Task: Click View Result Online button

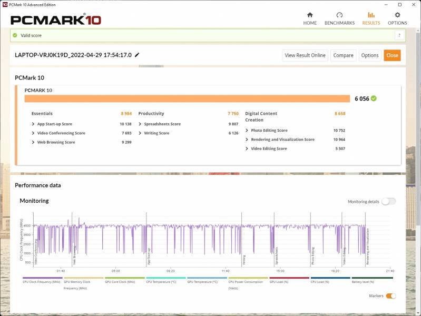Action: (305, 55)
